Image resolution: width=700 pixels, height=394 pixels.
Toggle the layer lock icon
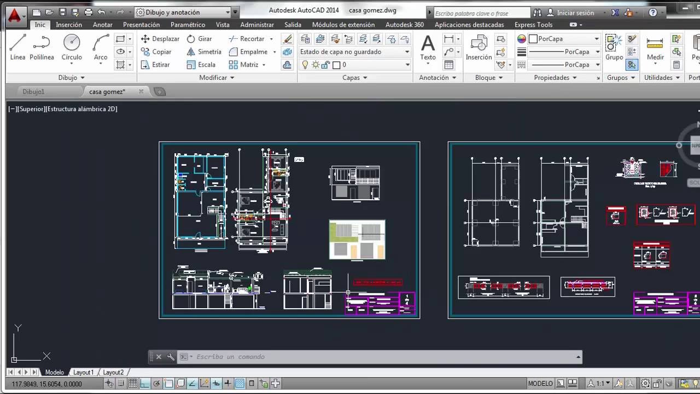tap(325, 65)
